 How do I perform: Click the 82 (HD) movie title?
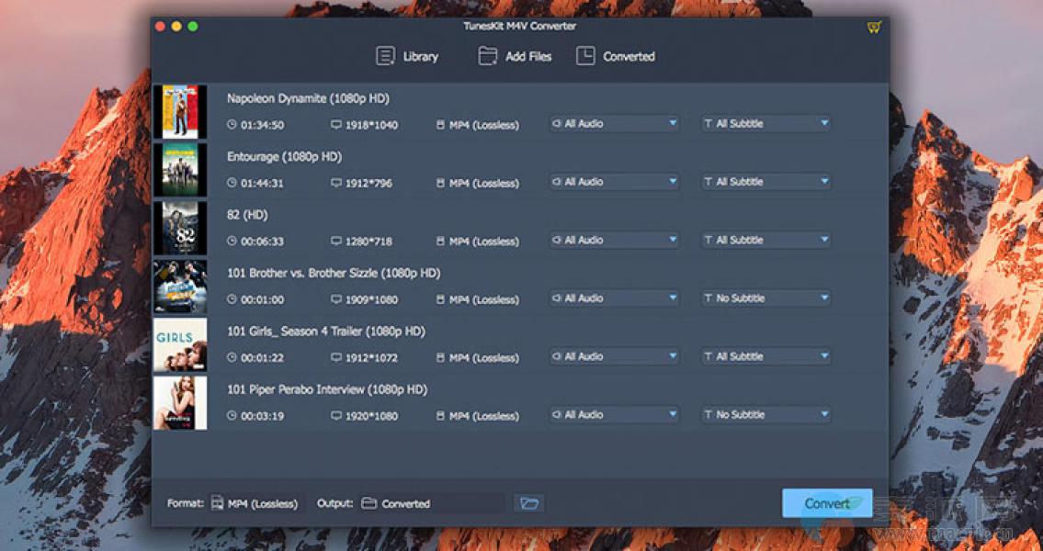pyautogui.click(x=247, y=215)
